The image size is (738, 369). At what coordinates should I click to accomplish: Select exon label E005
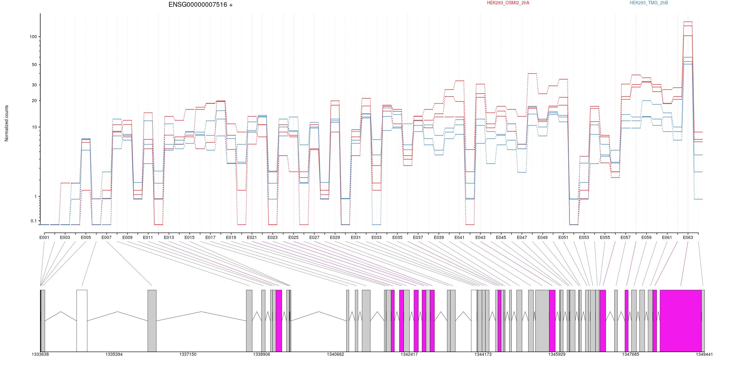pyautogui.click(x=86, y=237)
